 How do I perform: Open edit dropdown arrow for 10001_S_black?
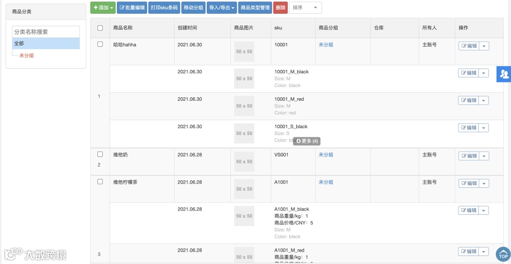(484, 128)
